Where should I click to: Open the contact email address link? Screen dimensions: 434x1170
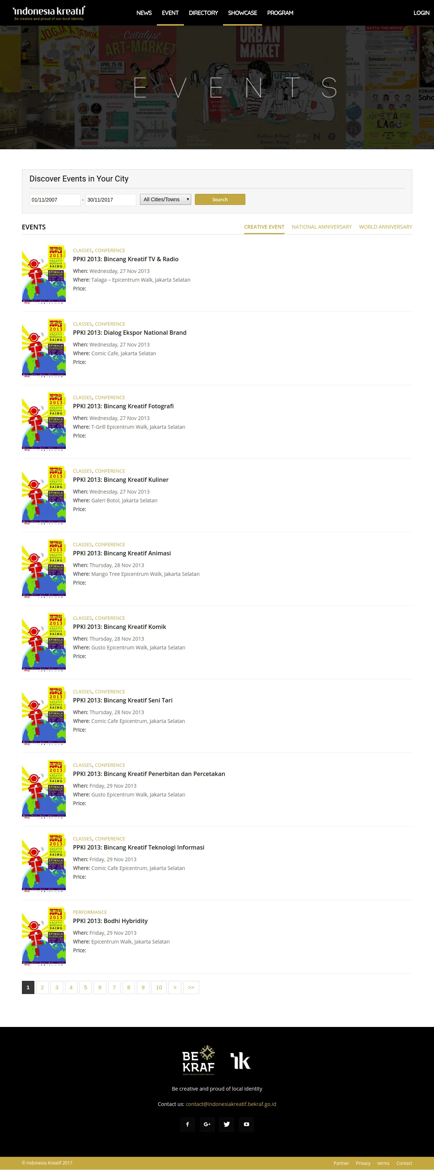coord(231,1104)
